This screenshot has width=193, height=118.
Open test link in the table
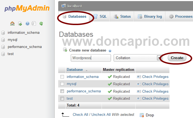(x=70, y=98)
